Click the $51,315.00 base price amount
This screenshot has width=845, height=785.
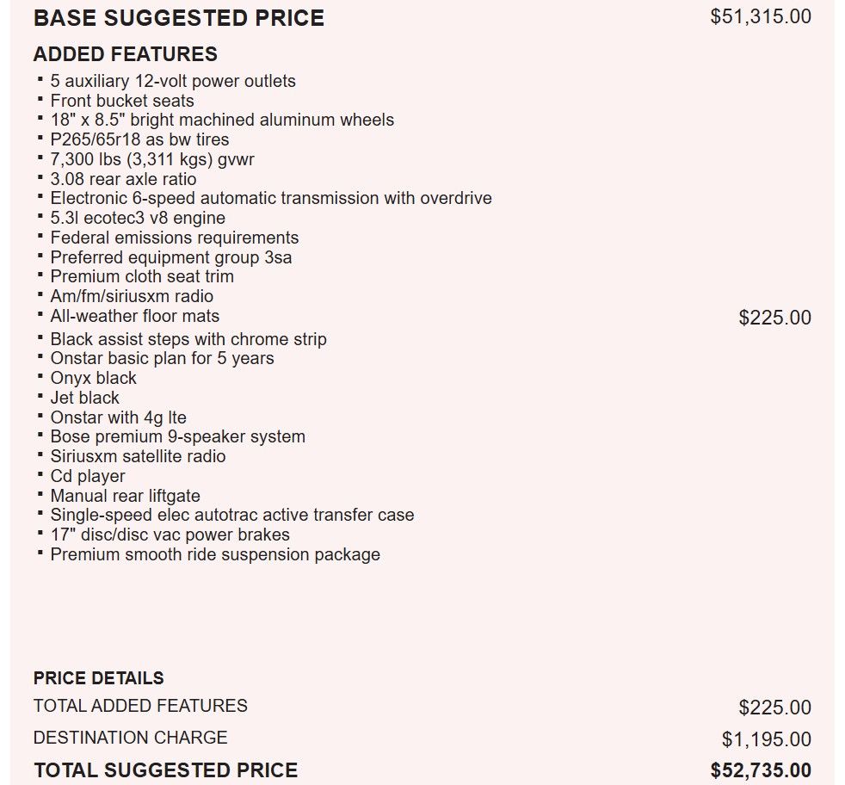click(x=761, y=17)
